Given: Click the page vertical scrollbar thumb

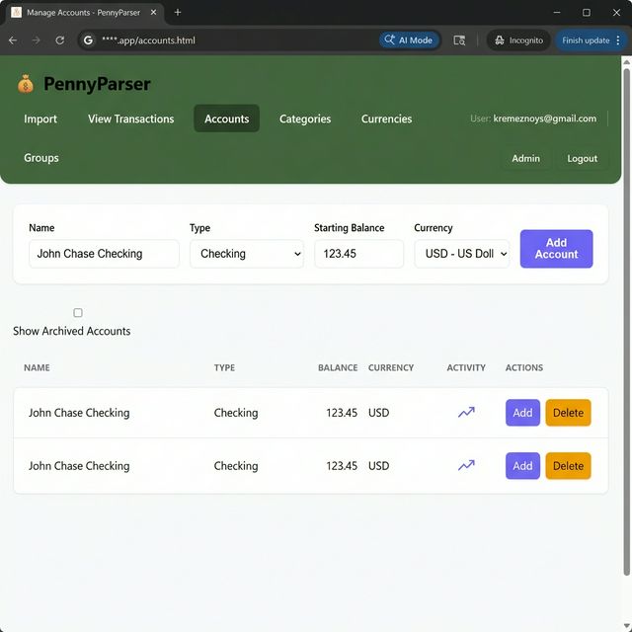Looking at the screenshot, I should pos(626,323).
